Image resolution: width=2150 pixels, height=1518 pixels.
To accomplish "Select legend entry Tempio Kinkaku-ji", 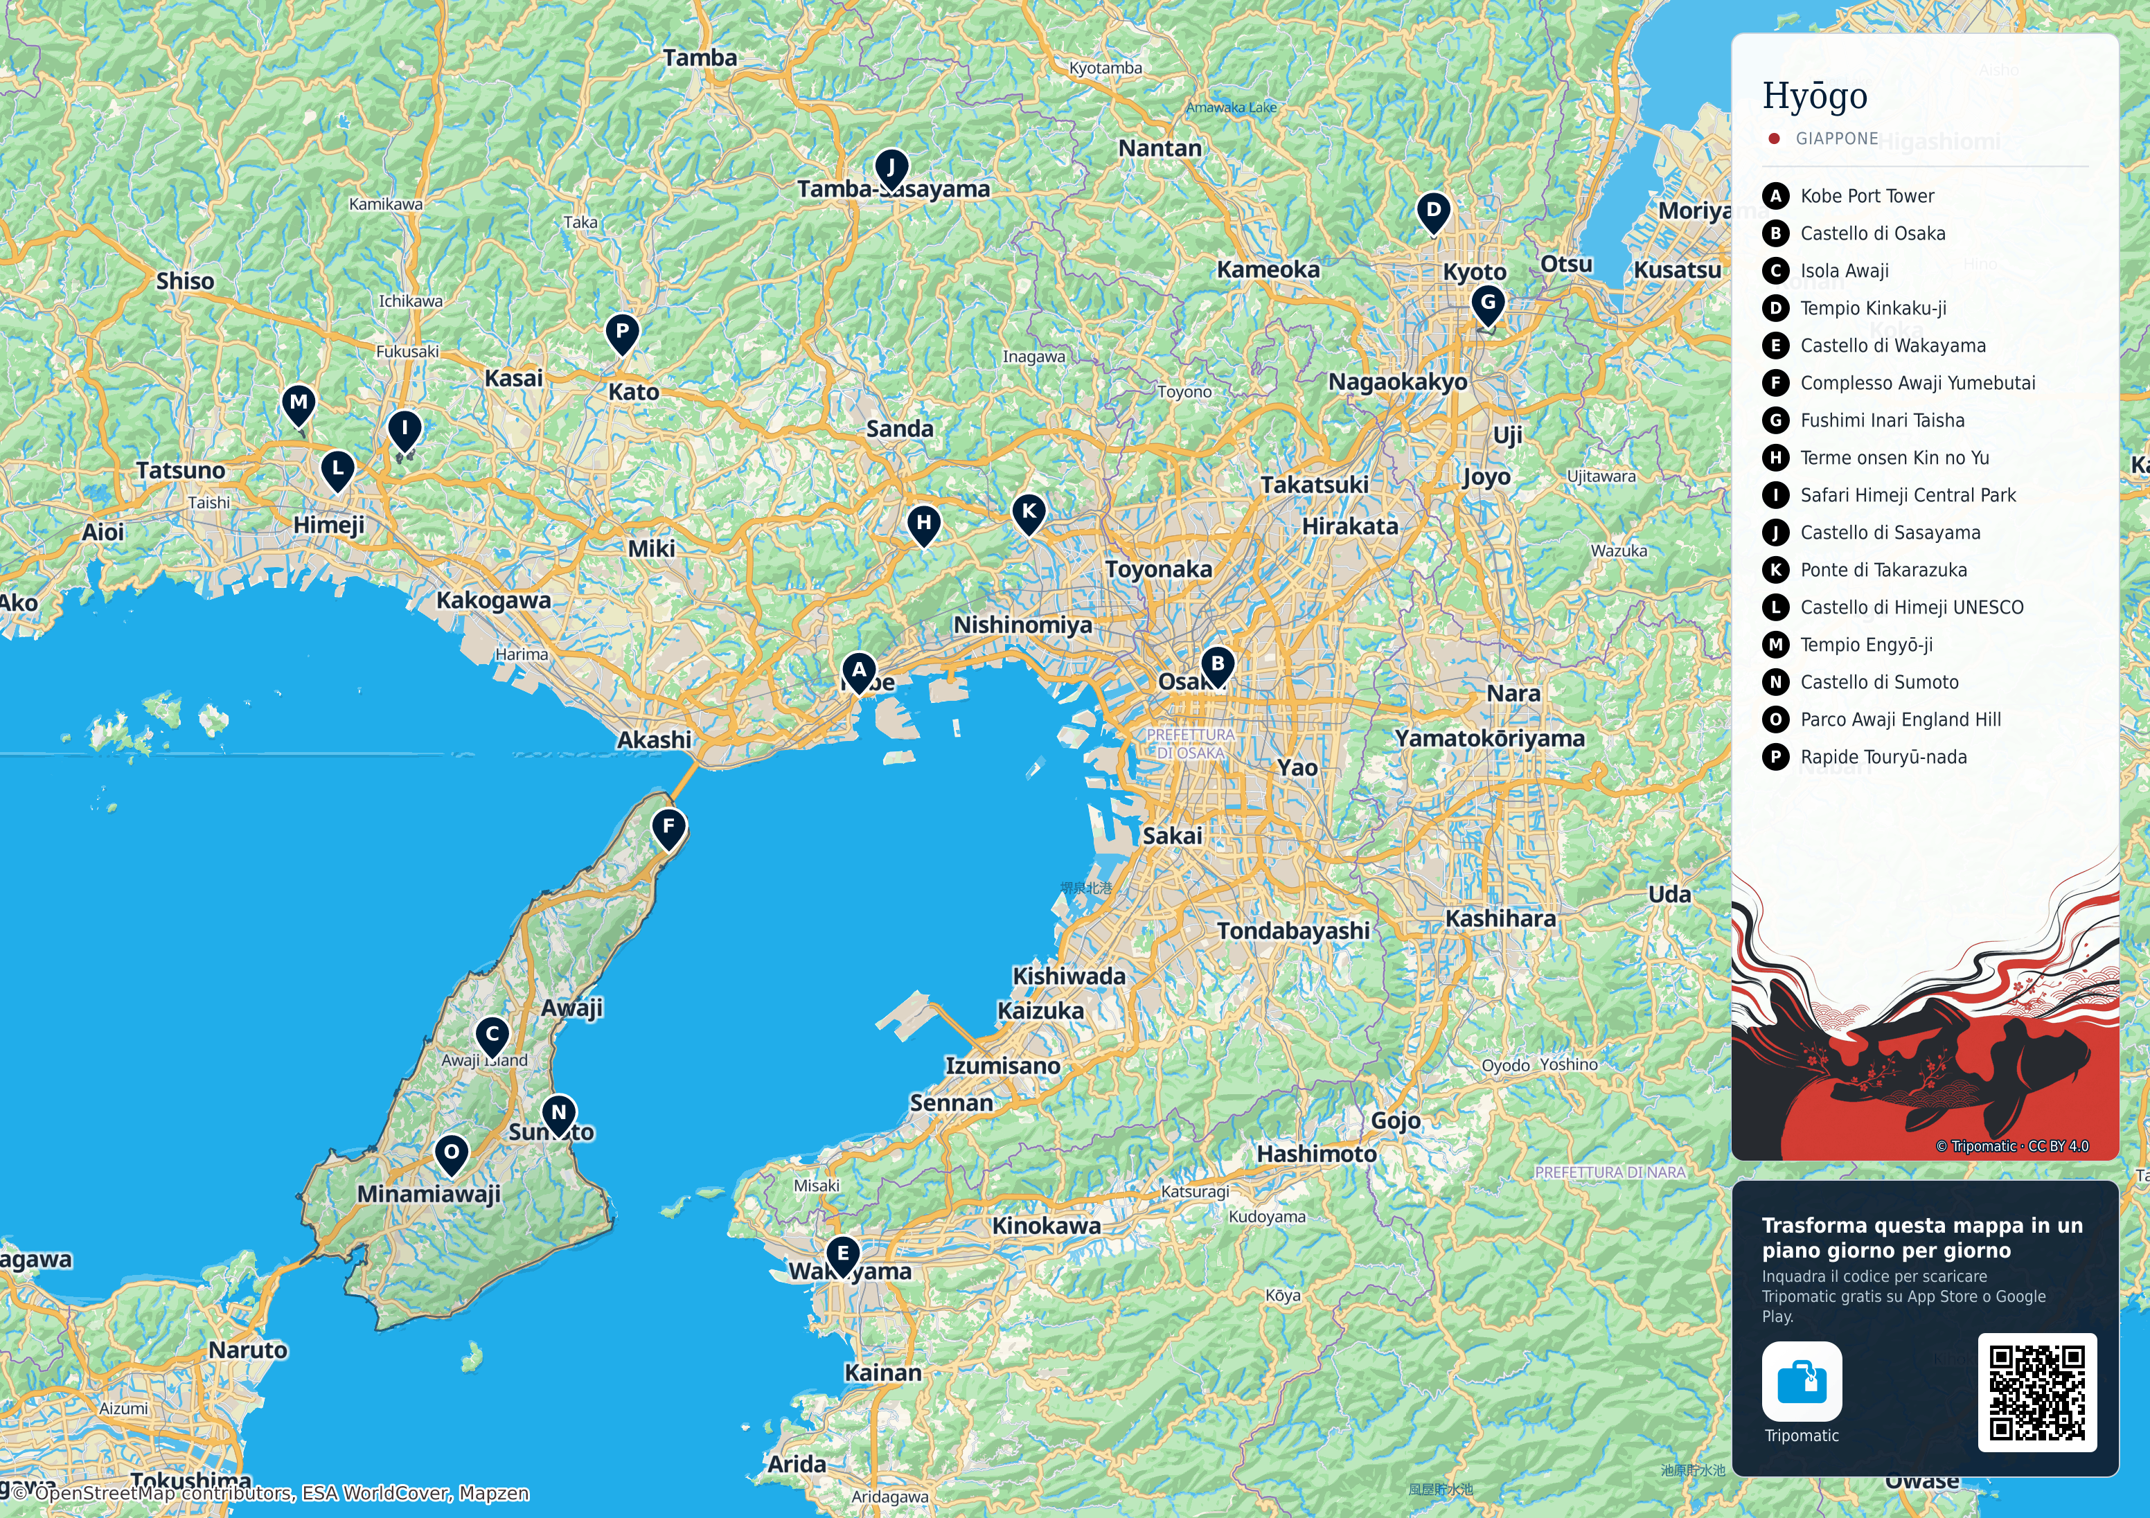I will (x=1855, y=308).
